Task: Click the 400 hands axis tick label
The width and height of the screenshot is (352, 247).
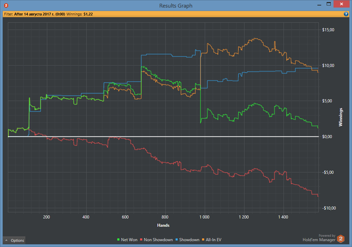Action: coord(86,217)
